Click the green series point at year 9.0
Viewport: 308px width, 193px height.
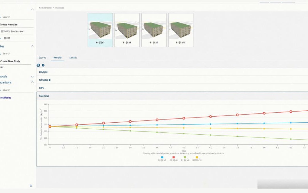291,139
